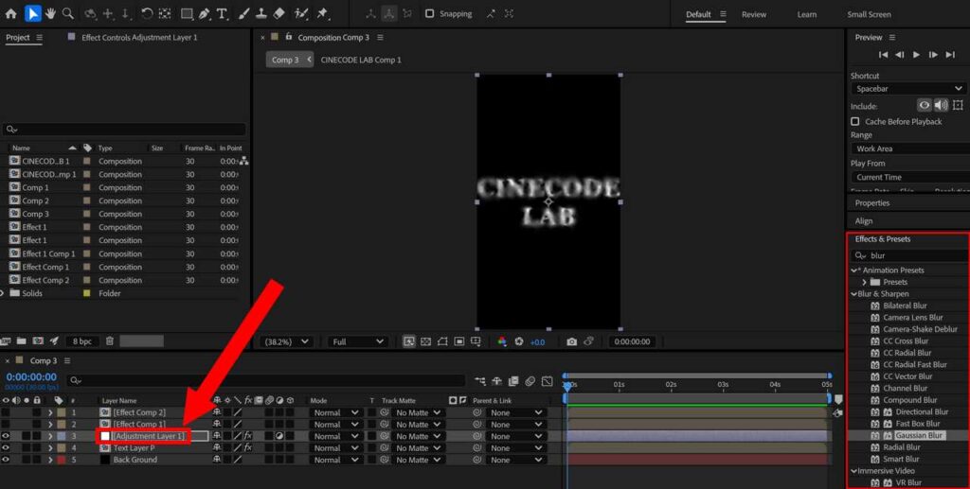Select the Brush tool
Image resolution: width=970 pixels, height=489 pixels.
(243, 13)
